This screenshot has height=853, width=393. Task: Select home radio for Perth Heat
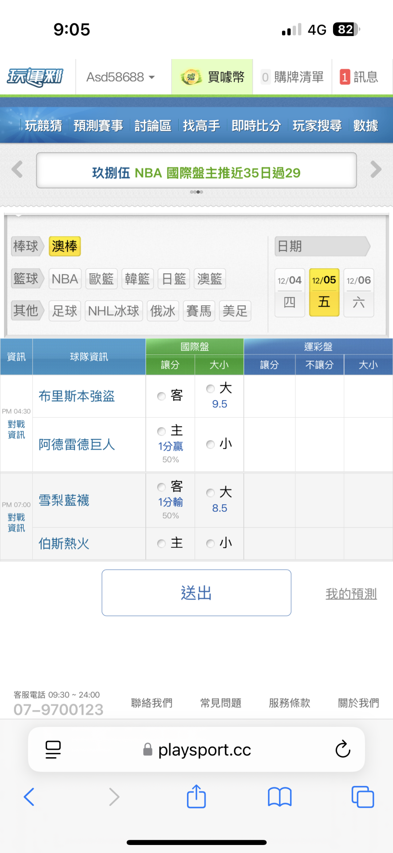(162, 544)
